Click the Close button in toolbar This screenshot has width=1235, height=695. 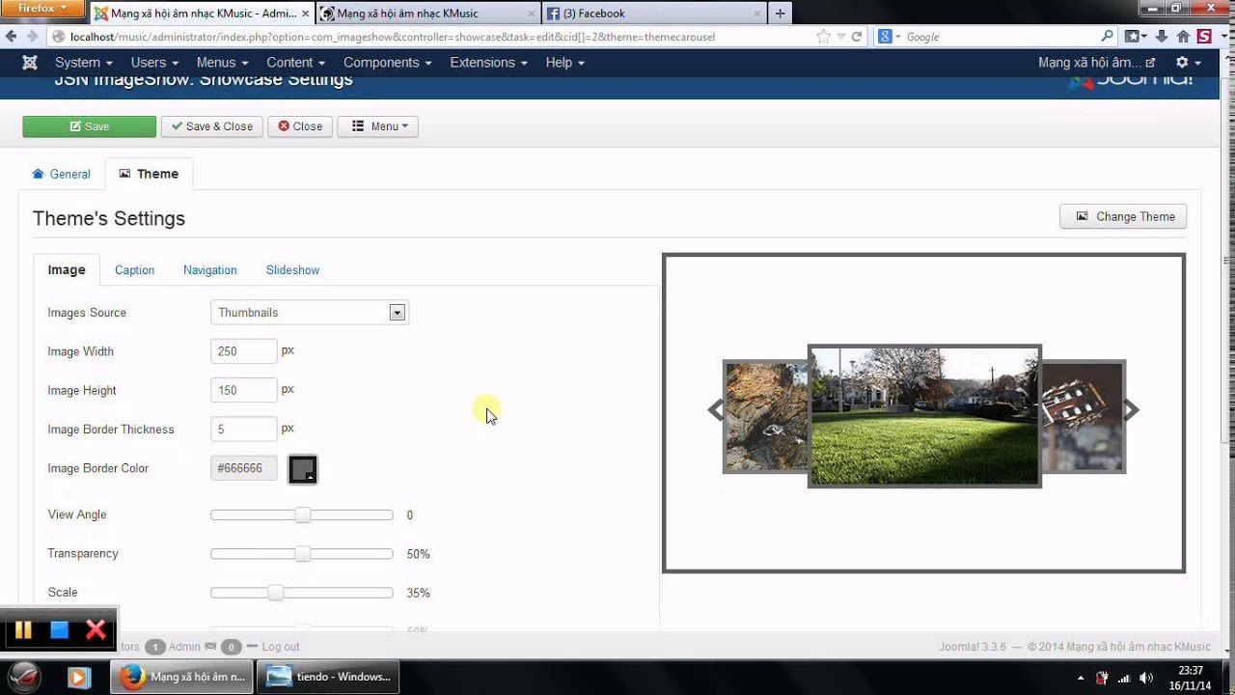tap(300, 126)
